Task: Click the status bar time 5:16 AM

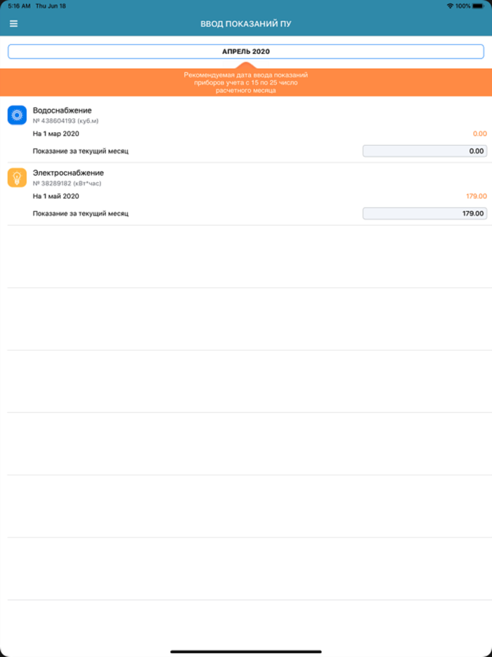Action: (19, 6)
